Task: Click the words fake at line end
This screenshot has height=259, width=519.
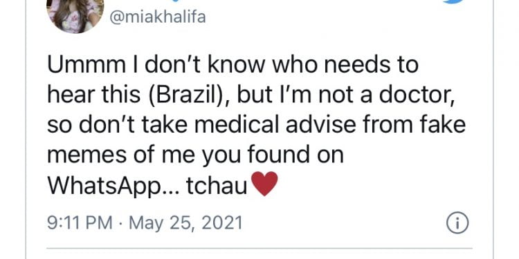Action: pos(441,125)
